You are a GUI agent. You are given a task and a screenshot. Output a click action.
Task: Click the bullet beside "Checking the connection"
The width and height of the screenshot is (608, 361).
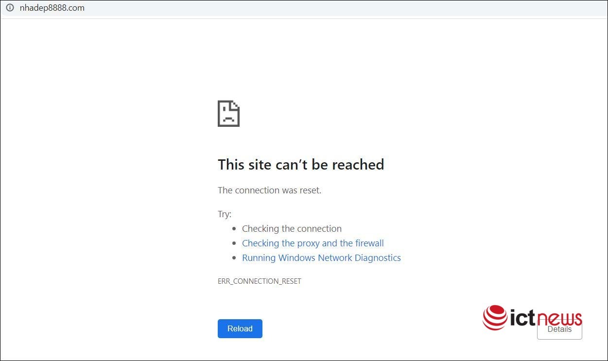(x=234, y=229)
